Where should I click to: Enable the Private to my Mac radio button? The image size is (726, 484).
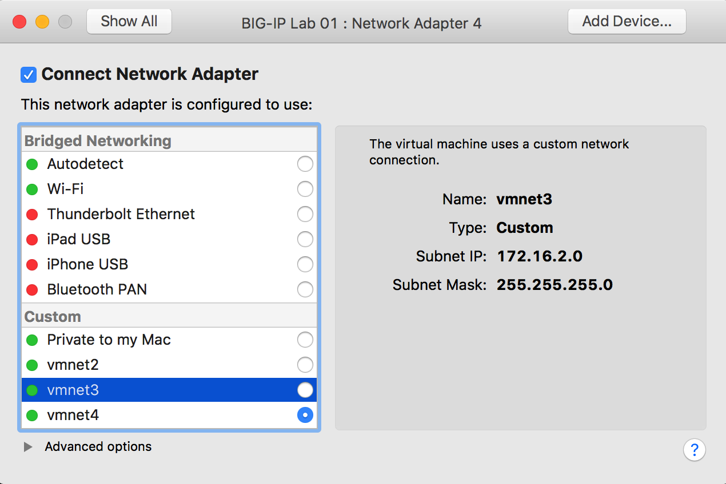tap(305, 340)
